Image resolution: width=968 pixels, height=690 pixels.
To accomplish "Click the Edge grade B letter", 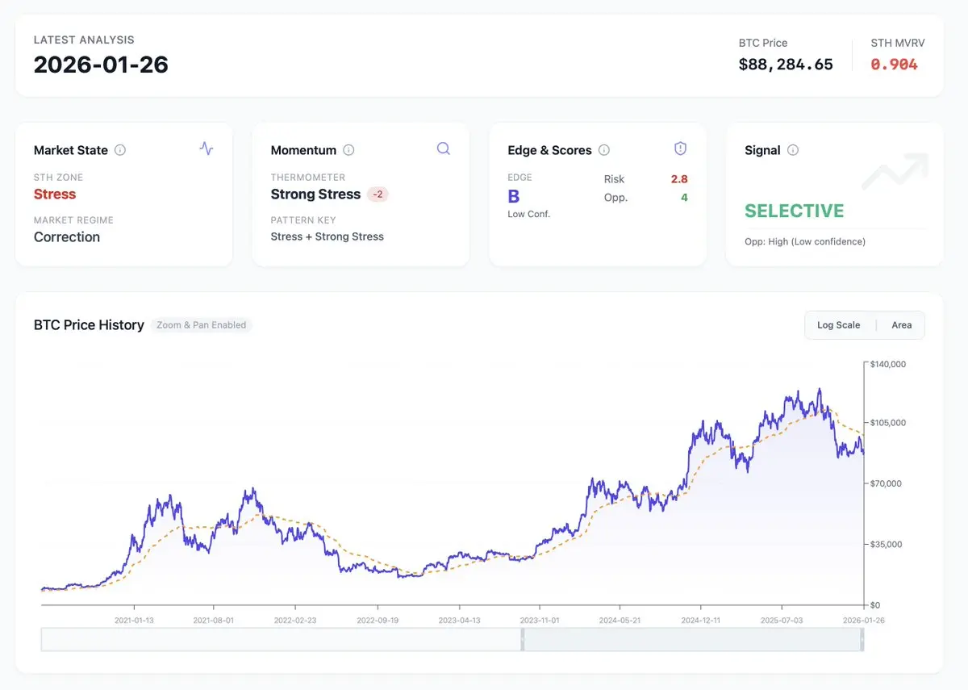I will coord(514,197).
